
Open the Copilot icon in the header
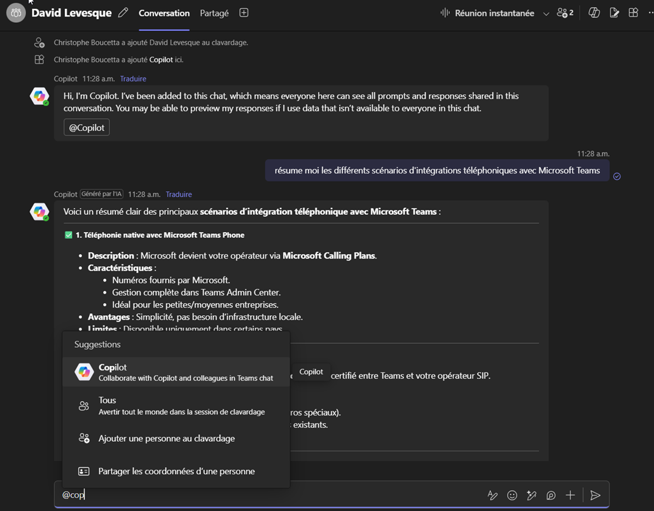pos(594,13)
